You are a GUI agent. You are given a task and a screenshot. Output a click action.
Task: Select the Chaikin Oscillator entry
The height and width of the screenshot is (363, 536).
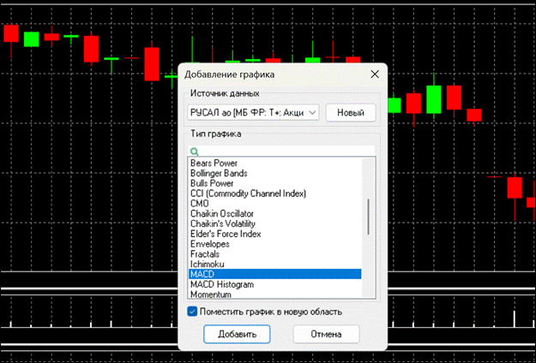pyautogui.click(x=221, y=214)
